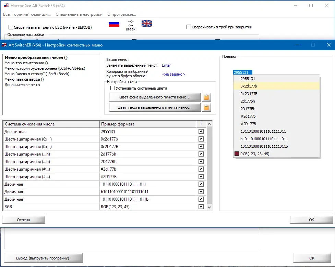Click table scrollbar down arrow
Image resolution: width=335 pixels, height=267 pixels.
pyautogui.click(x=210, y=207)
